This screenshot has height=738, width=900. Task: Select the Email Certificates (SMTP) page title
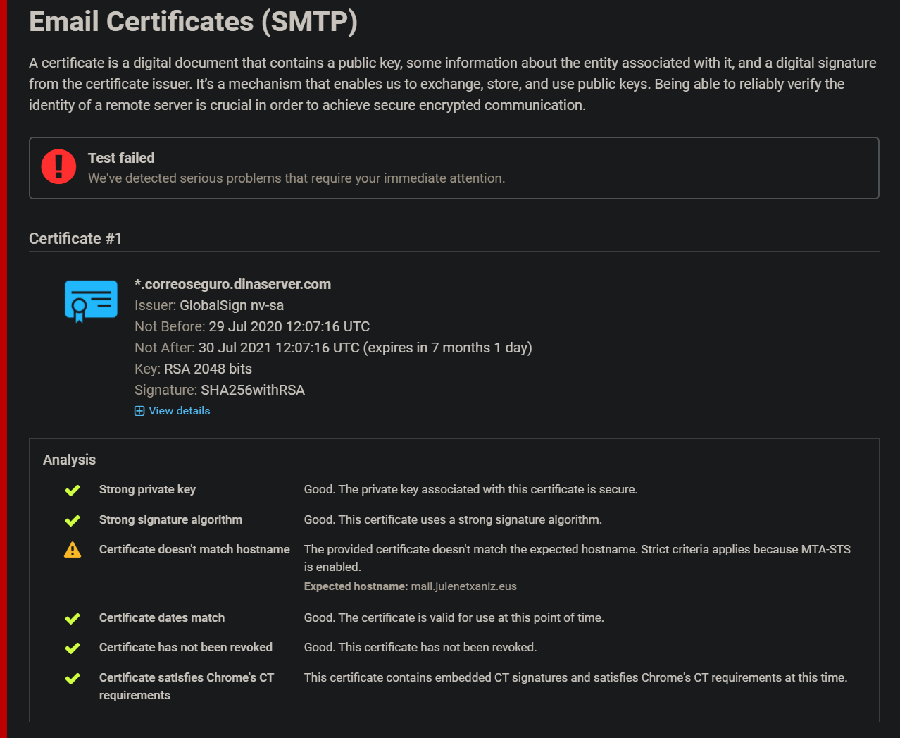click(192, 21)
